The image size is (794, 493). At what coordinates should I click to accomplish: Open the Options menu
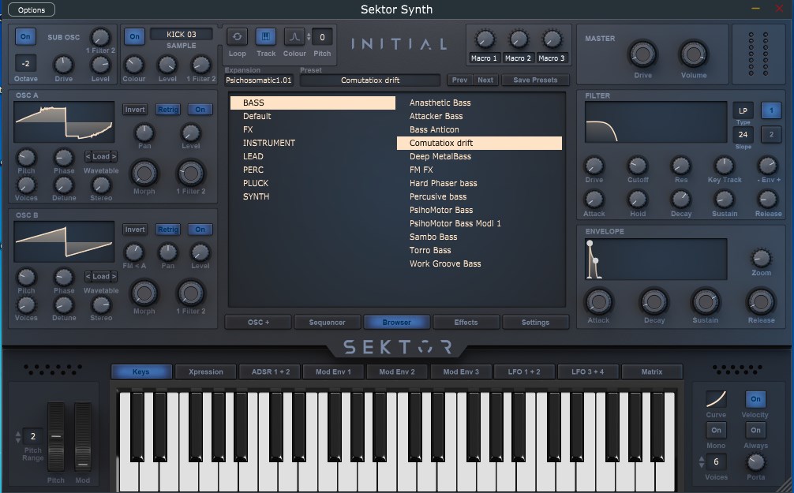pos(32,9)
